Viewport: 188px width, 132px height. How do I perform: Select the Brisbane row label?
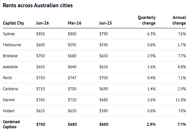pos(10,56)
